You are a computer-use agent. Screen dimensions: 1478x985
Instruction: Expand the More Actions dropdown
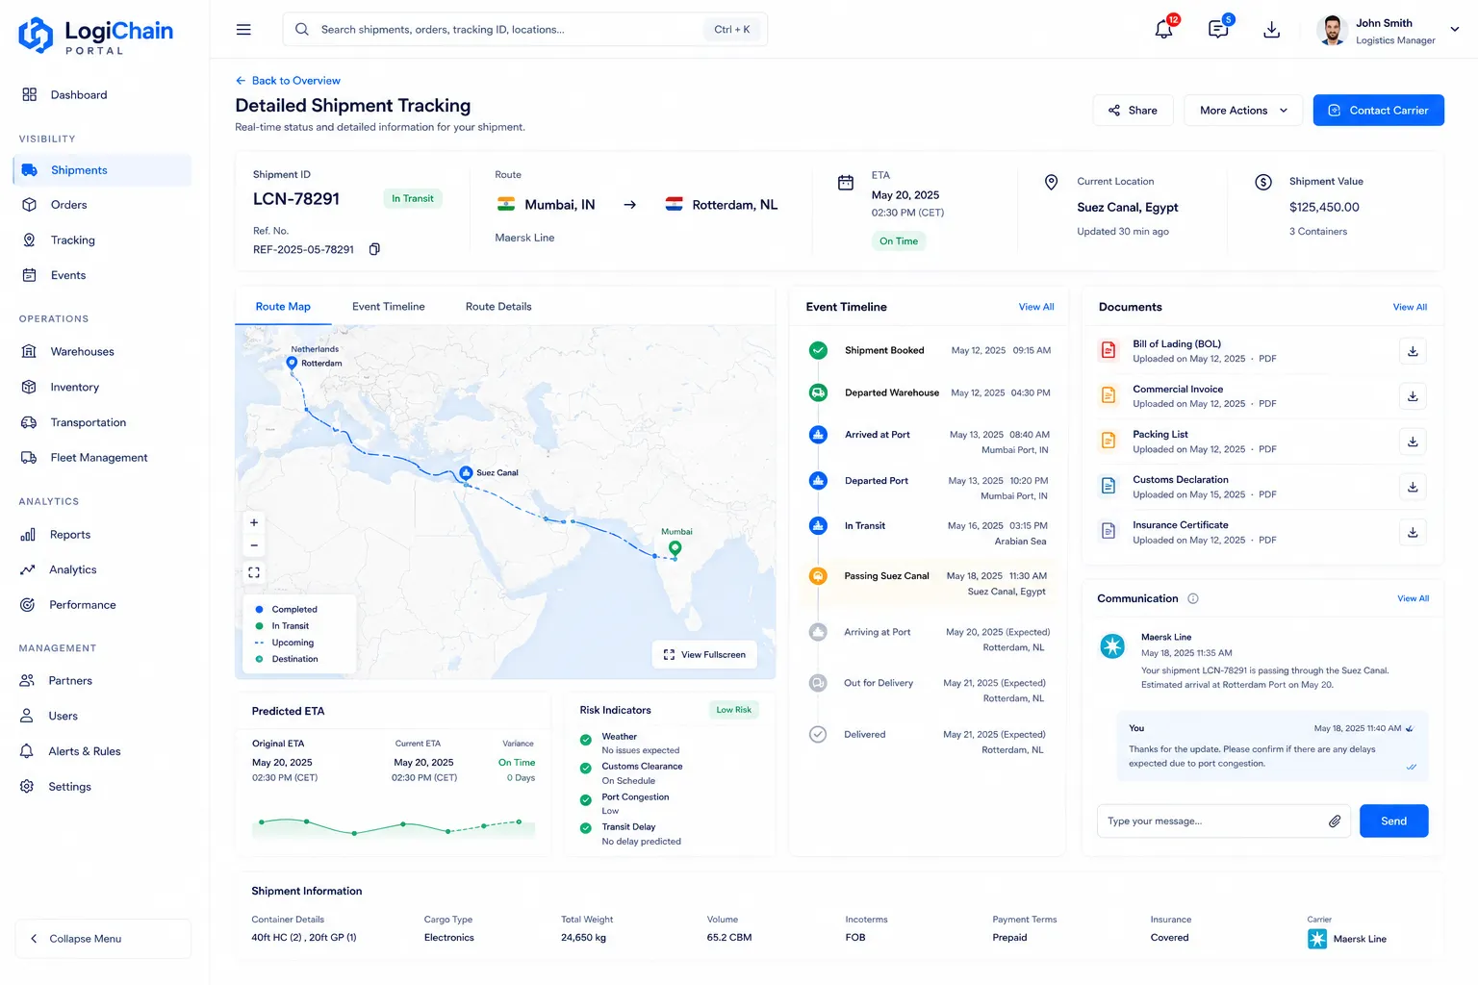[1243, 111]
